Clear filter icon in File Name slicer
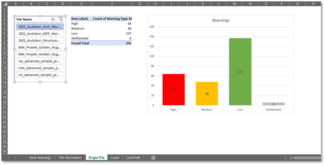Image resolution: width=325 pixels, height=165 pixels. tap(61, 19)
